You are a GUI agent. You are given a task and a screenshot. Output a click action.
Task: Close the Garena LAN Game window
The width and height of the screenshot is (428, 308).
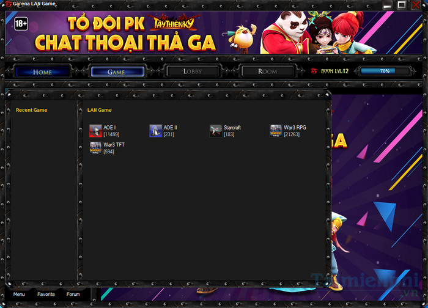pos(416,5)
